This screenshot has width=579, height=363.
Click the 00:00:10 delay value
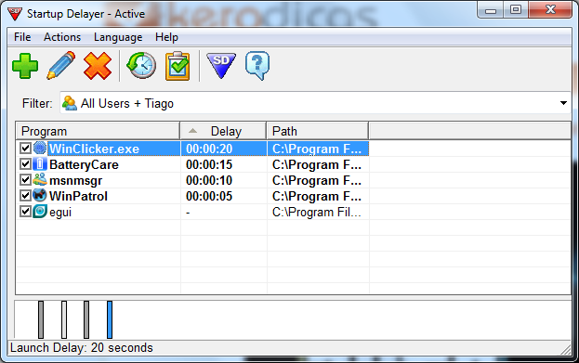coord(209,180)
